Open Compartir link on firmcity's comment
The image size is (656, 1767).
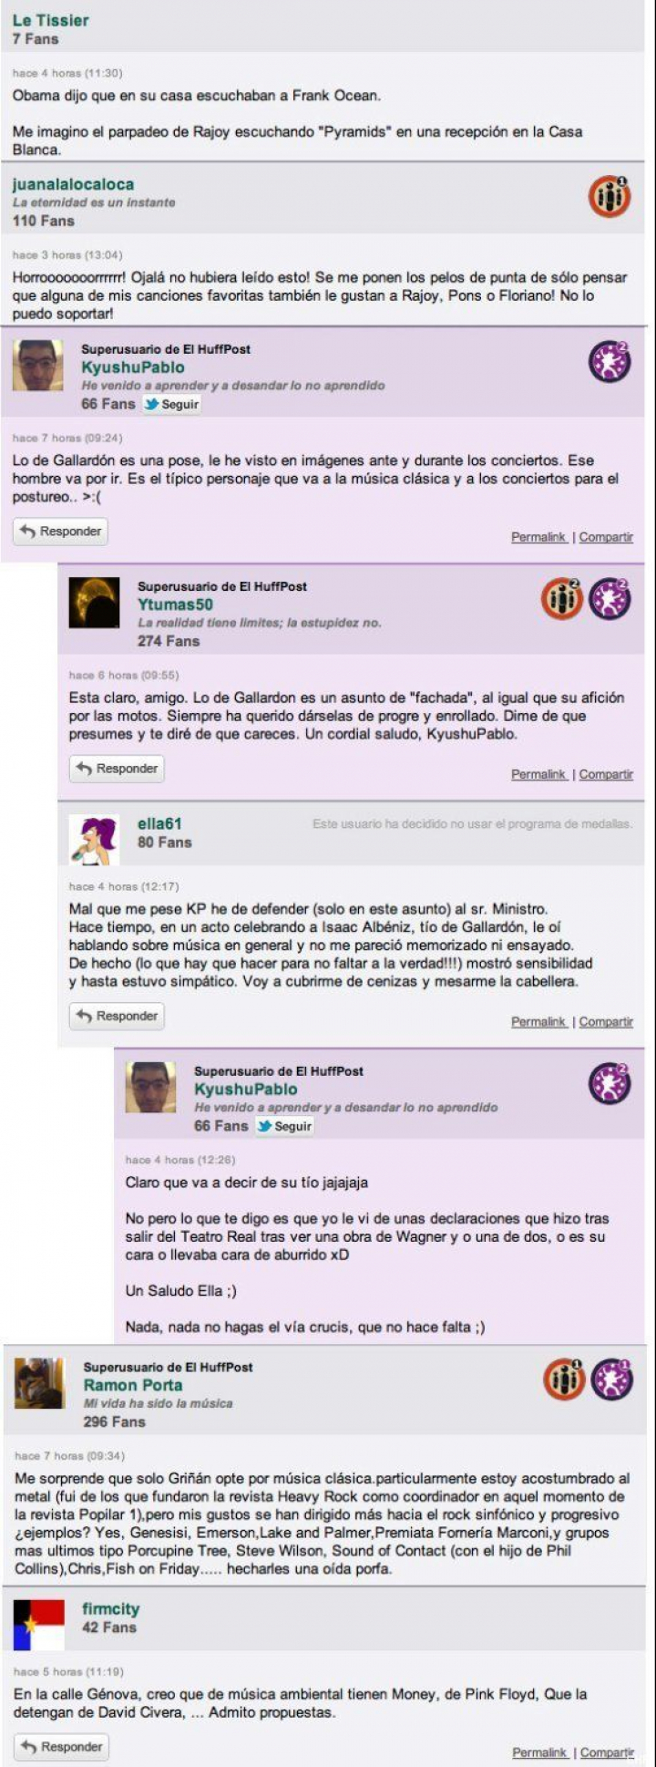tap(607, 1752)
